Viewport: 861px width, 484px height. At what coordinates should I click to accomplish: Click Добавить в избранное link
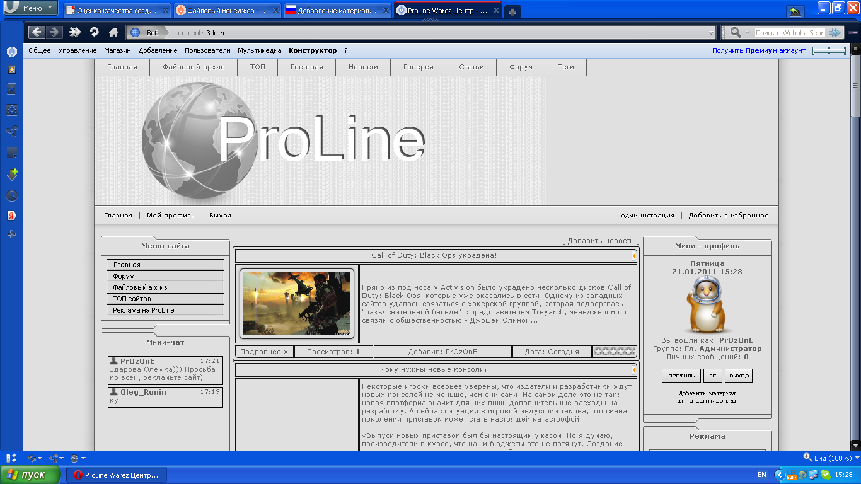729,215
